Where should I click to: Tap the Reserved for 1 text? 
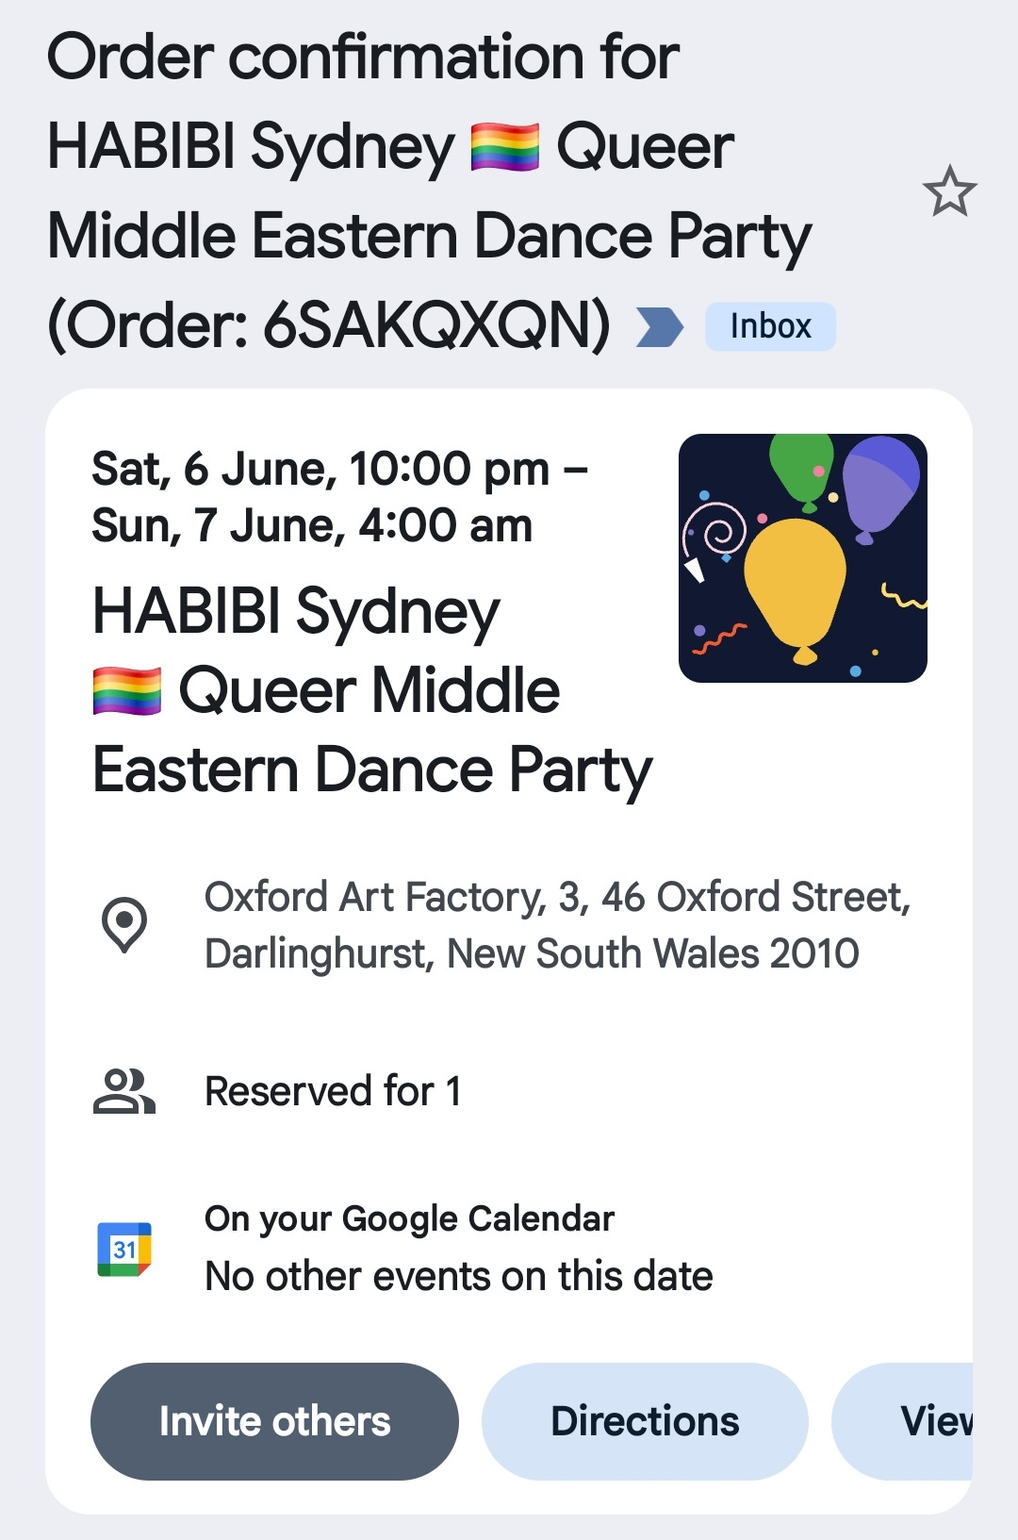[334, 1091]
